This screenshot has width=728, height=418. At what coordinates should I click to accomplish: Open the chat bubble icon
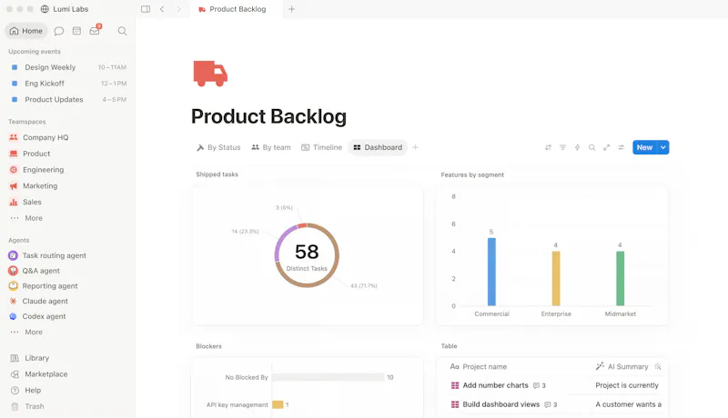tap(59, 31)
